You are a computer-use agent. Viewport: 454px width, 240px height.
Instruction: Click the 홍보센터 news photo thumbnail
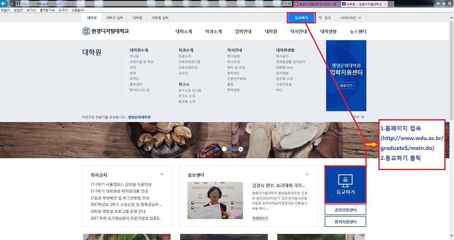[x=215, y=200]
